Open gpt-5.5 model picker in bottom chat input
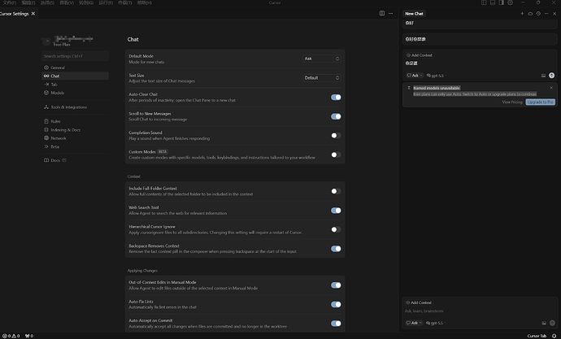561x339 pixels. pyautogui.click(x=436, y=323)
